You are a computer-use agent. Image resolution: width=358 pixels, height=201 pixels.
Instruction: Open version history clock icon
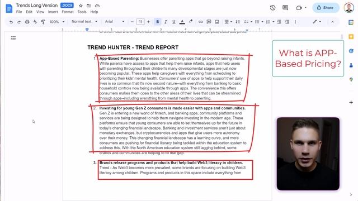[272, 8]
